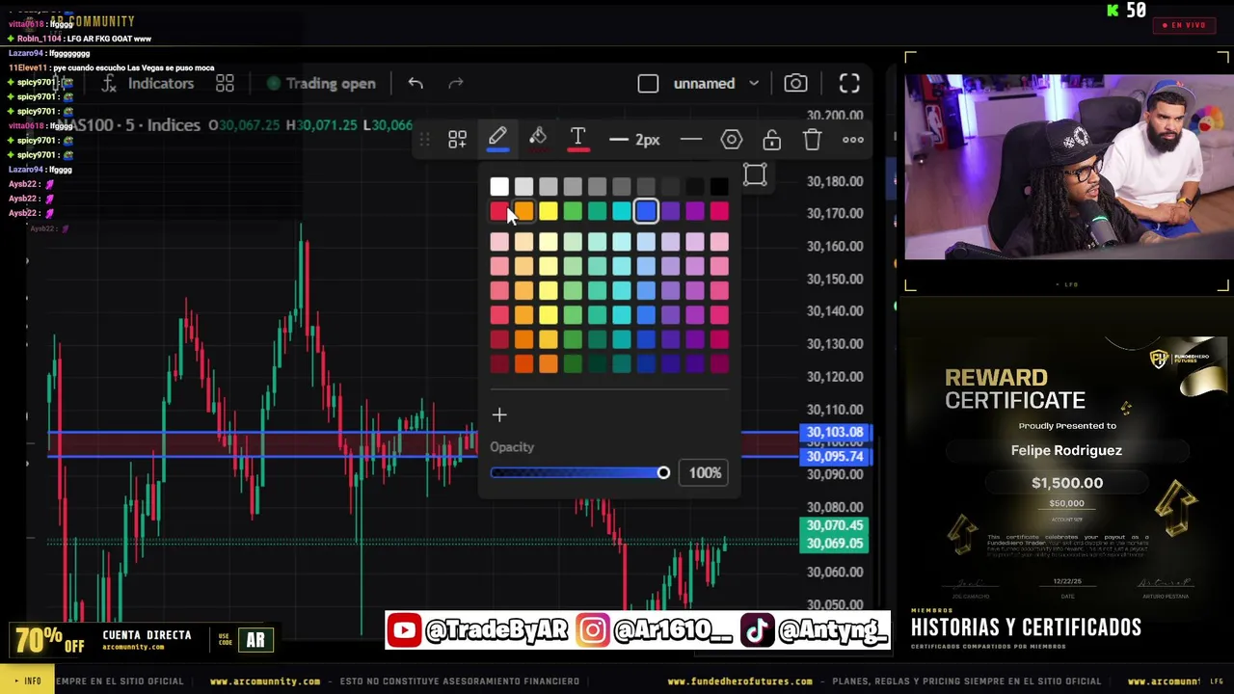Open more options three-dot menu
The image size is (1234, 694).
point(853,140)
